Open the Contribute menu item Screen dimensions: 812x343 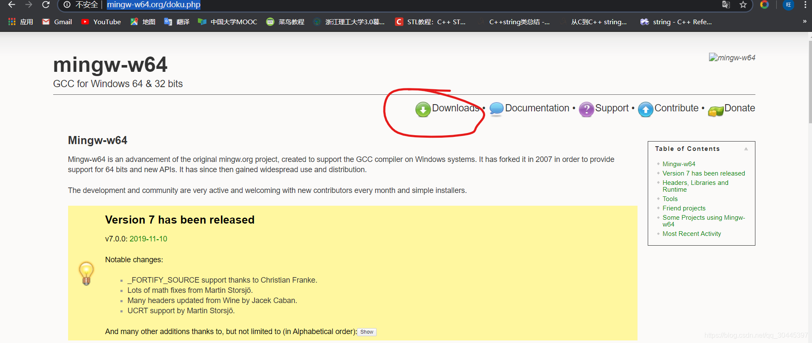tap(676, 108)
